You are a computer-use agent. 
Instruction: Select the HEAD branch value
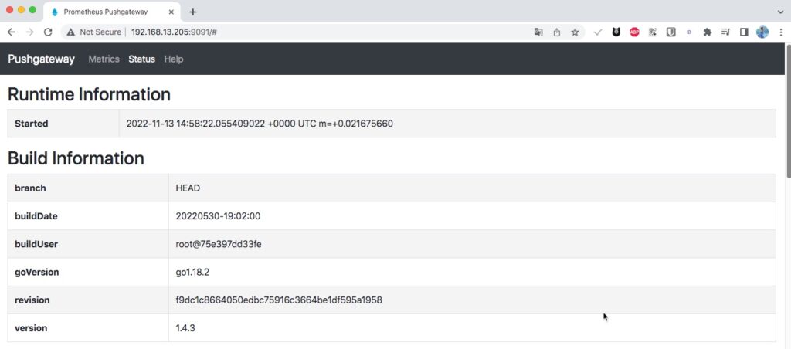click(x=188, y=188)
